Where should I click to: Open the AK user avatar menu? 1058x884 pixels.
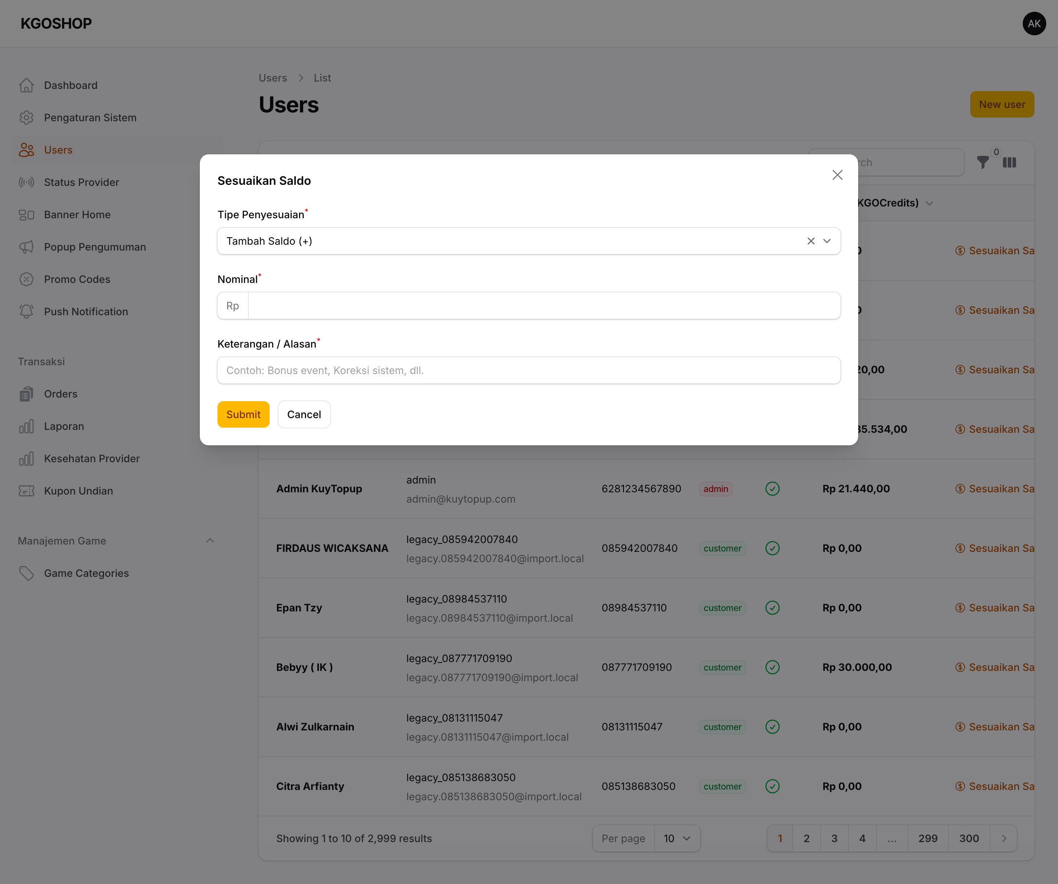click(1034, 23)
